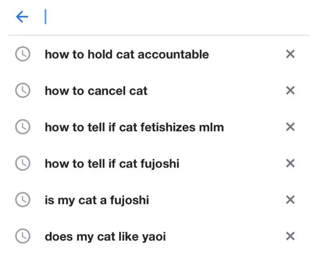Select the 'how to cancel cat' suggestion
This screenshot has width=314, height=255.
[96, 91]
